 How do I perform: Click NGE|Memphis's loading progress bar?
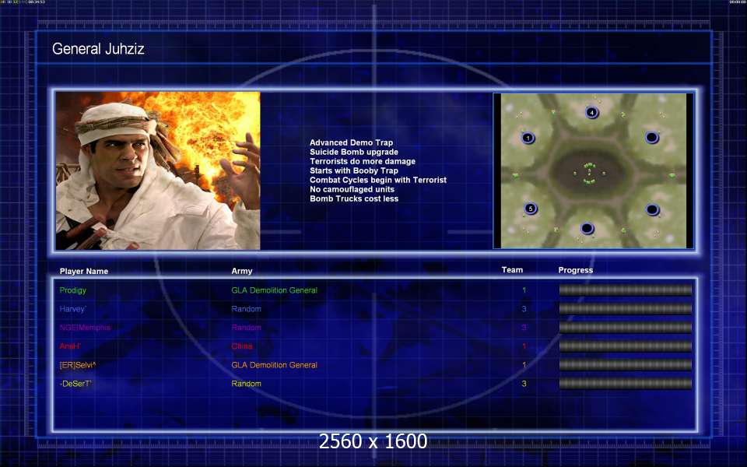coord(626,327)
